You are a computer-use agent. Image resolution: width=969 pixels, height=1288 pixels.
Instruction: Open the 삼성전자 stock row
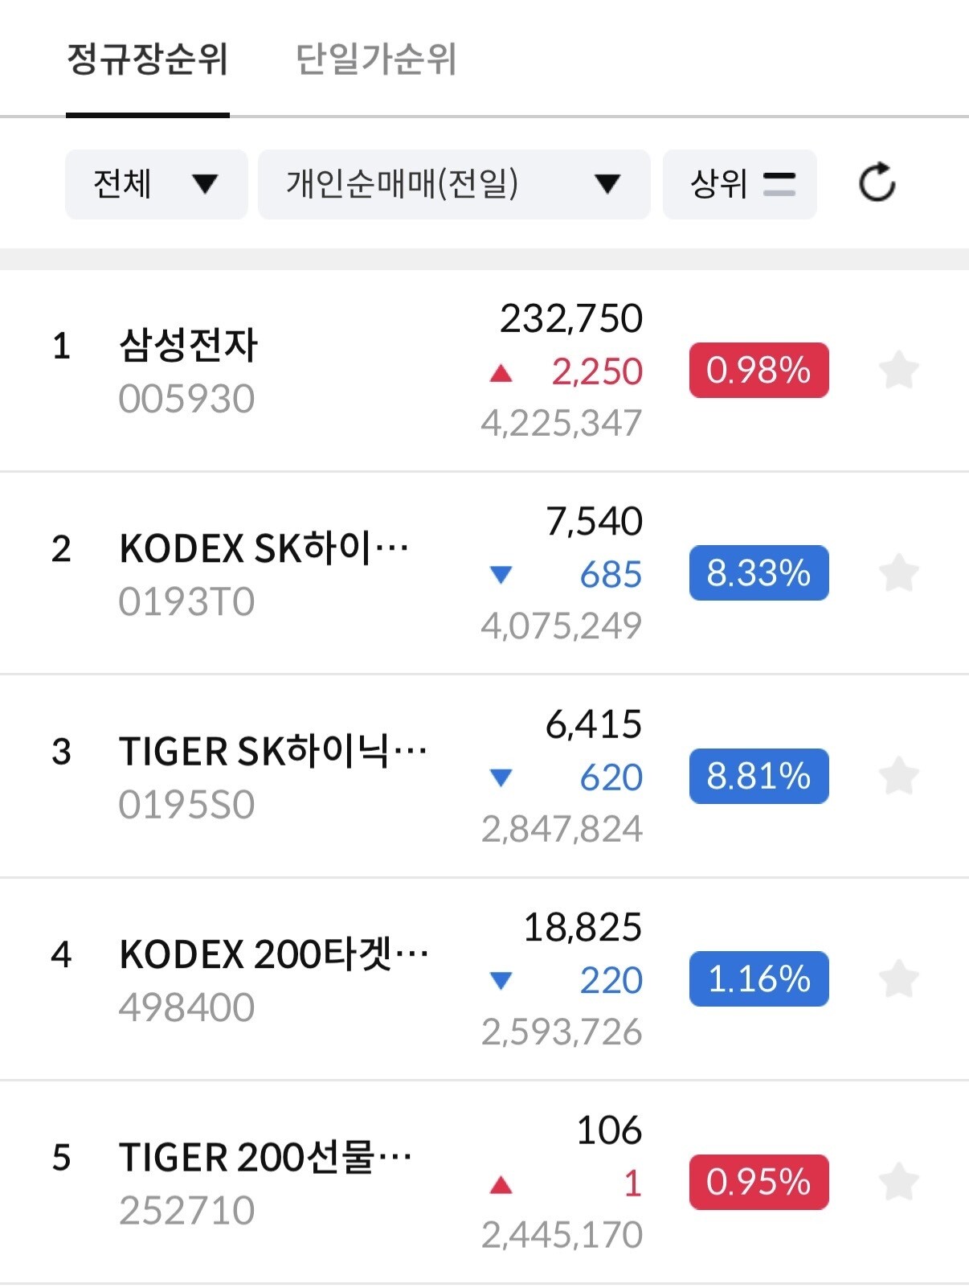pyautogui.click(x=484, y=371)
